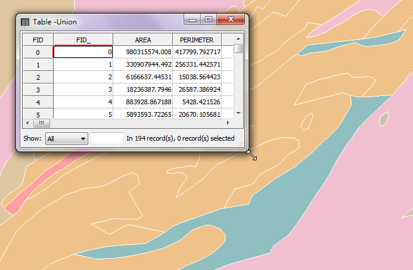Click AREA cell 18236387.7946
This screenshot has height=270, width=413.
coord(143,90)
